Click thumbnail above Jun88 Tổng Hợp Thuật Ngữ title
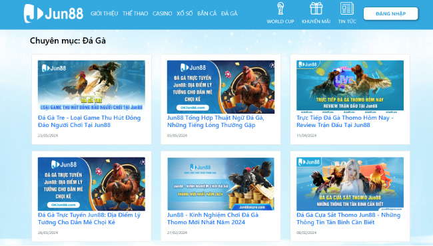 (x=220, y=87)
